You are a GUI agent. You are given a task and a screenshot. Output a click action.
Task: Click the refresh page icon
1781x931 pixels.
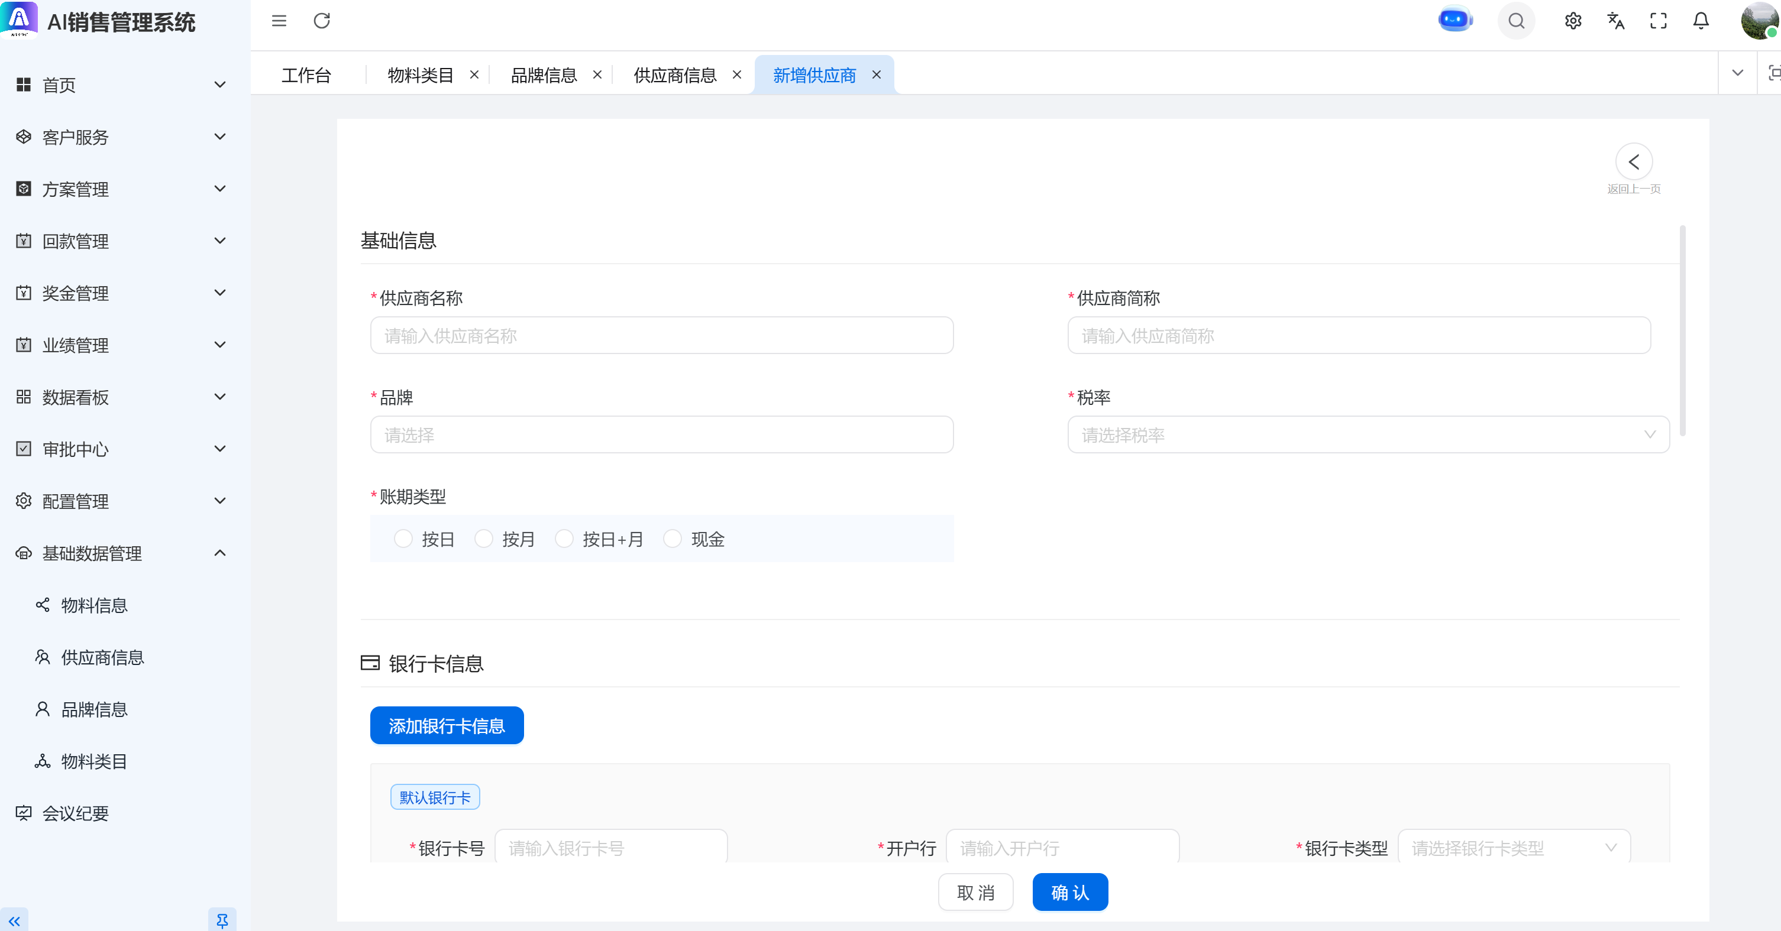pyautogui.click(x=322, y=21)
